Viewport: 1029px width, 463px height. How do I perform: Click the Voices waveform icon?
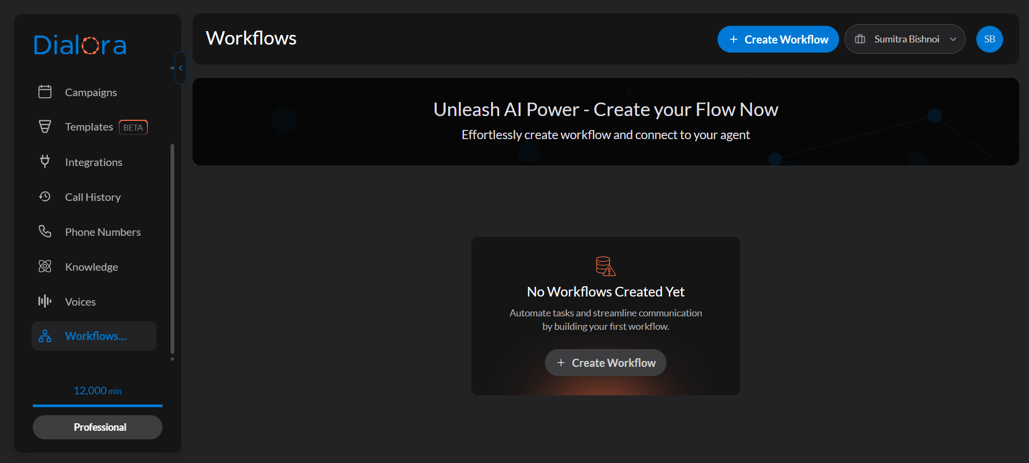[x=45, y=301]
